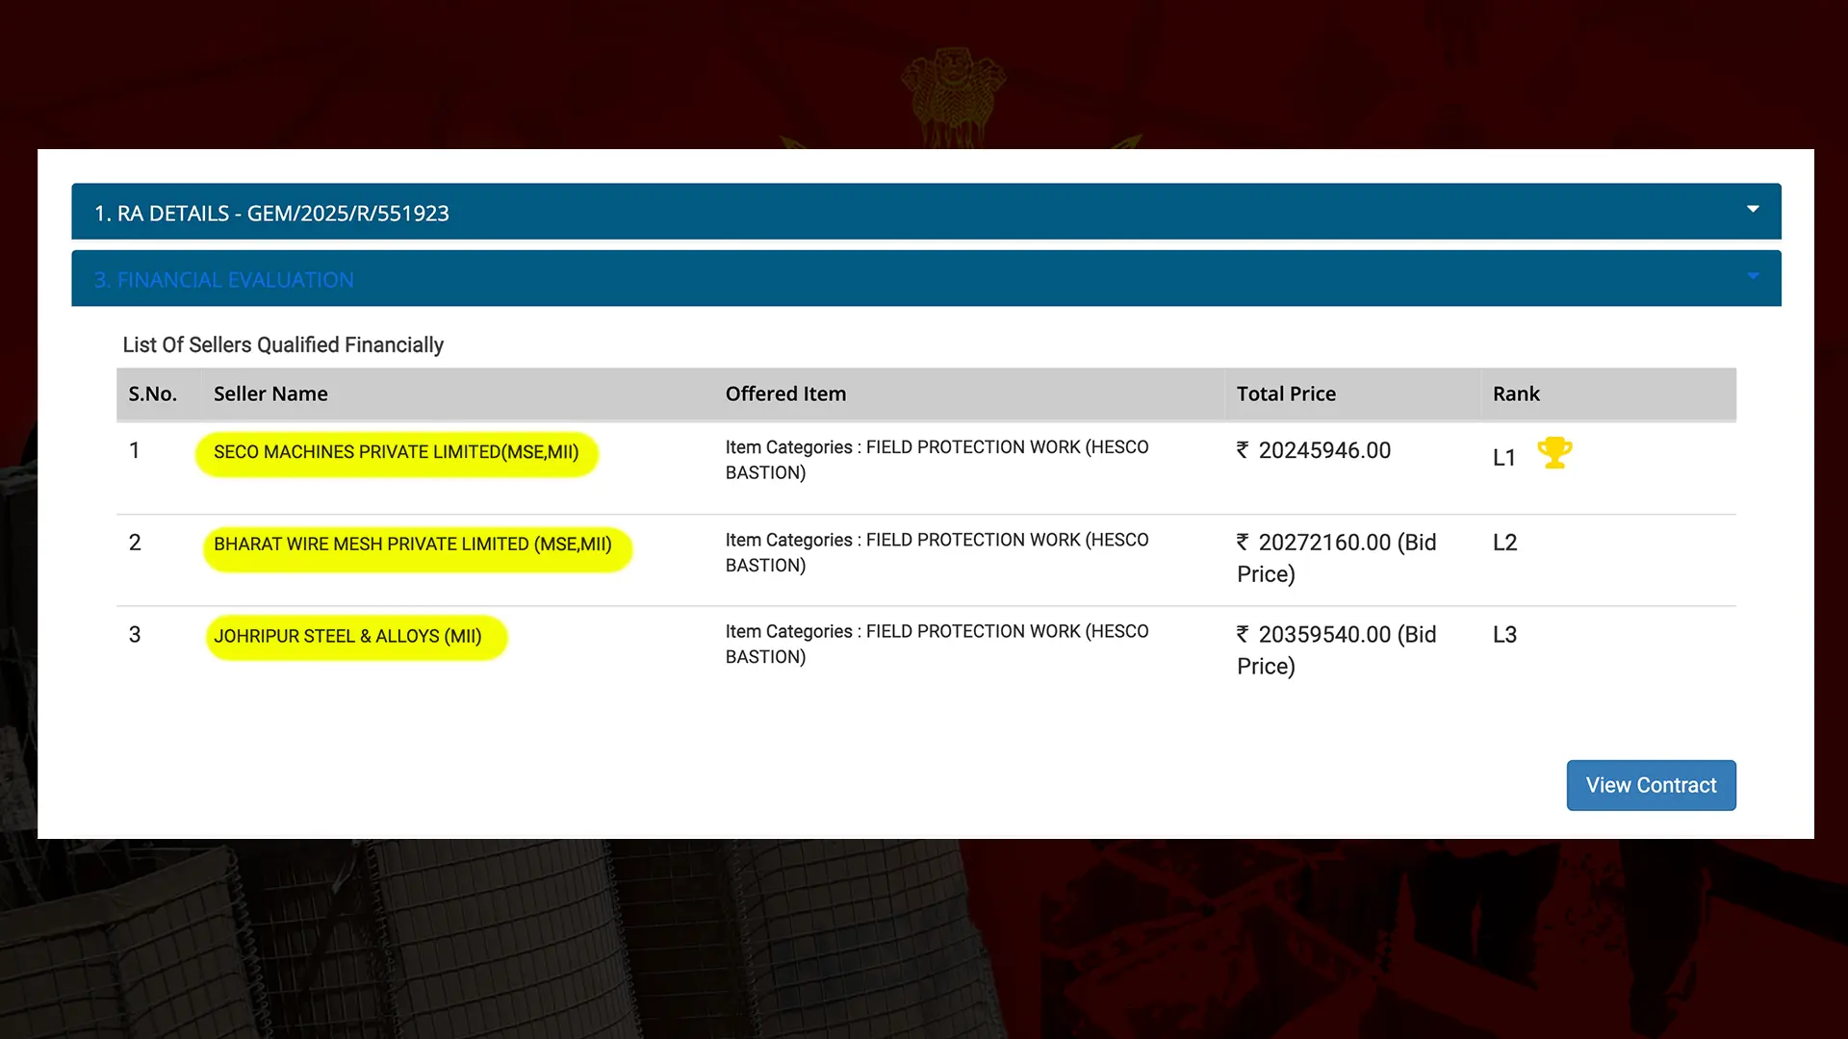Click the View Contract button
The image size is (1848, 1039).
(1651, 785)
